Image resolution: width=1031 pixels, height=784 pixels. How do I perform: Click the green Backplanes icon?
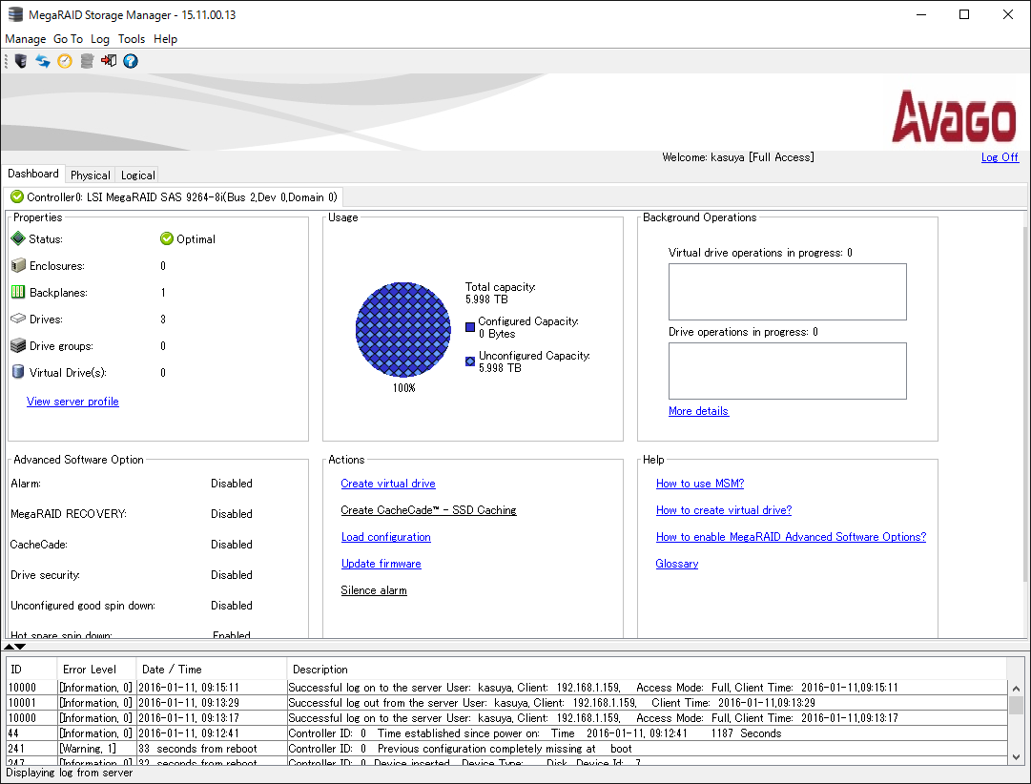[x=18, y=292]
